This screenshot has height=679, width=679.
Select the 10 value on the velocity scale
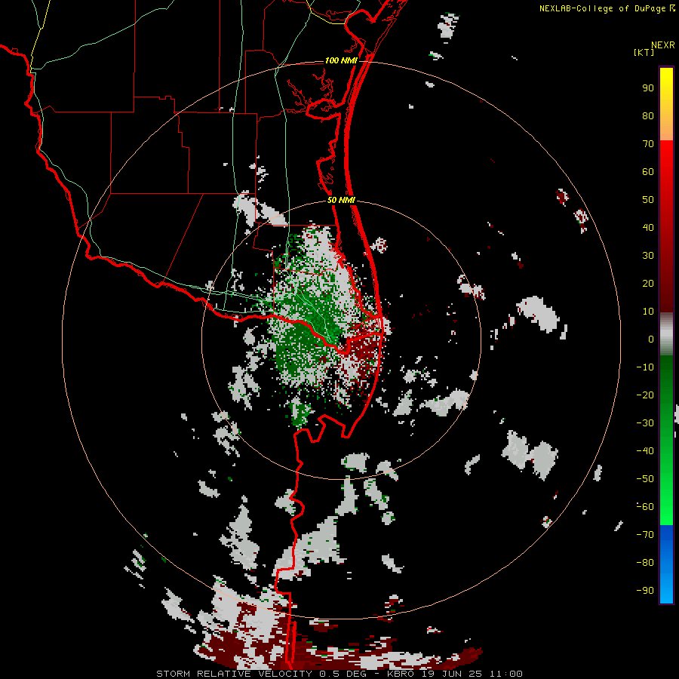point(648,312)
